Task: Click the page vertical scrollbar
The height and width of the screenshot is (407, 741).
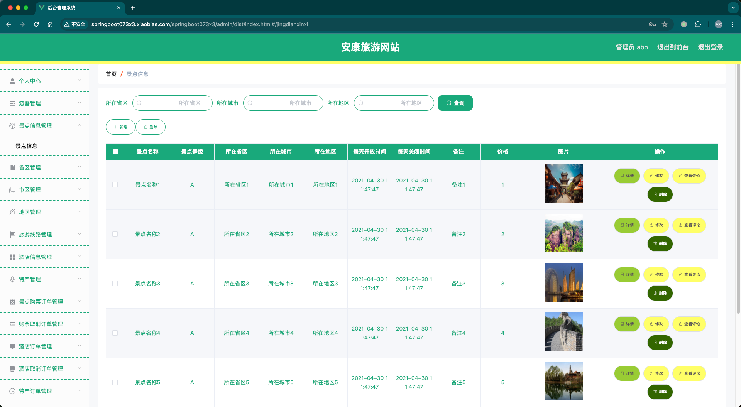Action: tap(738, 189)
